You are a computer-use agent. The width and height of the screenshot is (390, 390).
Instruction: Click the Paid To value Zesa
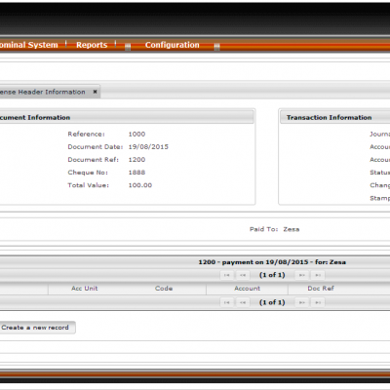tap(292, 229)
